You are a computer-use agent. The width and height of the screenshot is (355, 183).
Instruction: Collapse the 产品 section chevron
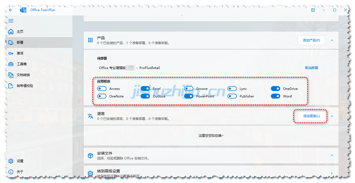click(x=332, y=40)
